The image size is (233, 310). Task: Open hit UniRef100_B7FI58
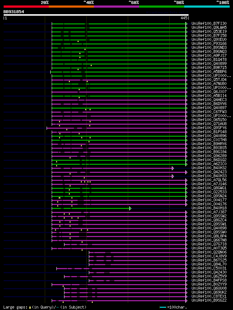(x=209, y=35)
